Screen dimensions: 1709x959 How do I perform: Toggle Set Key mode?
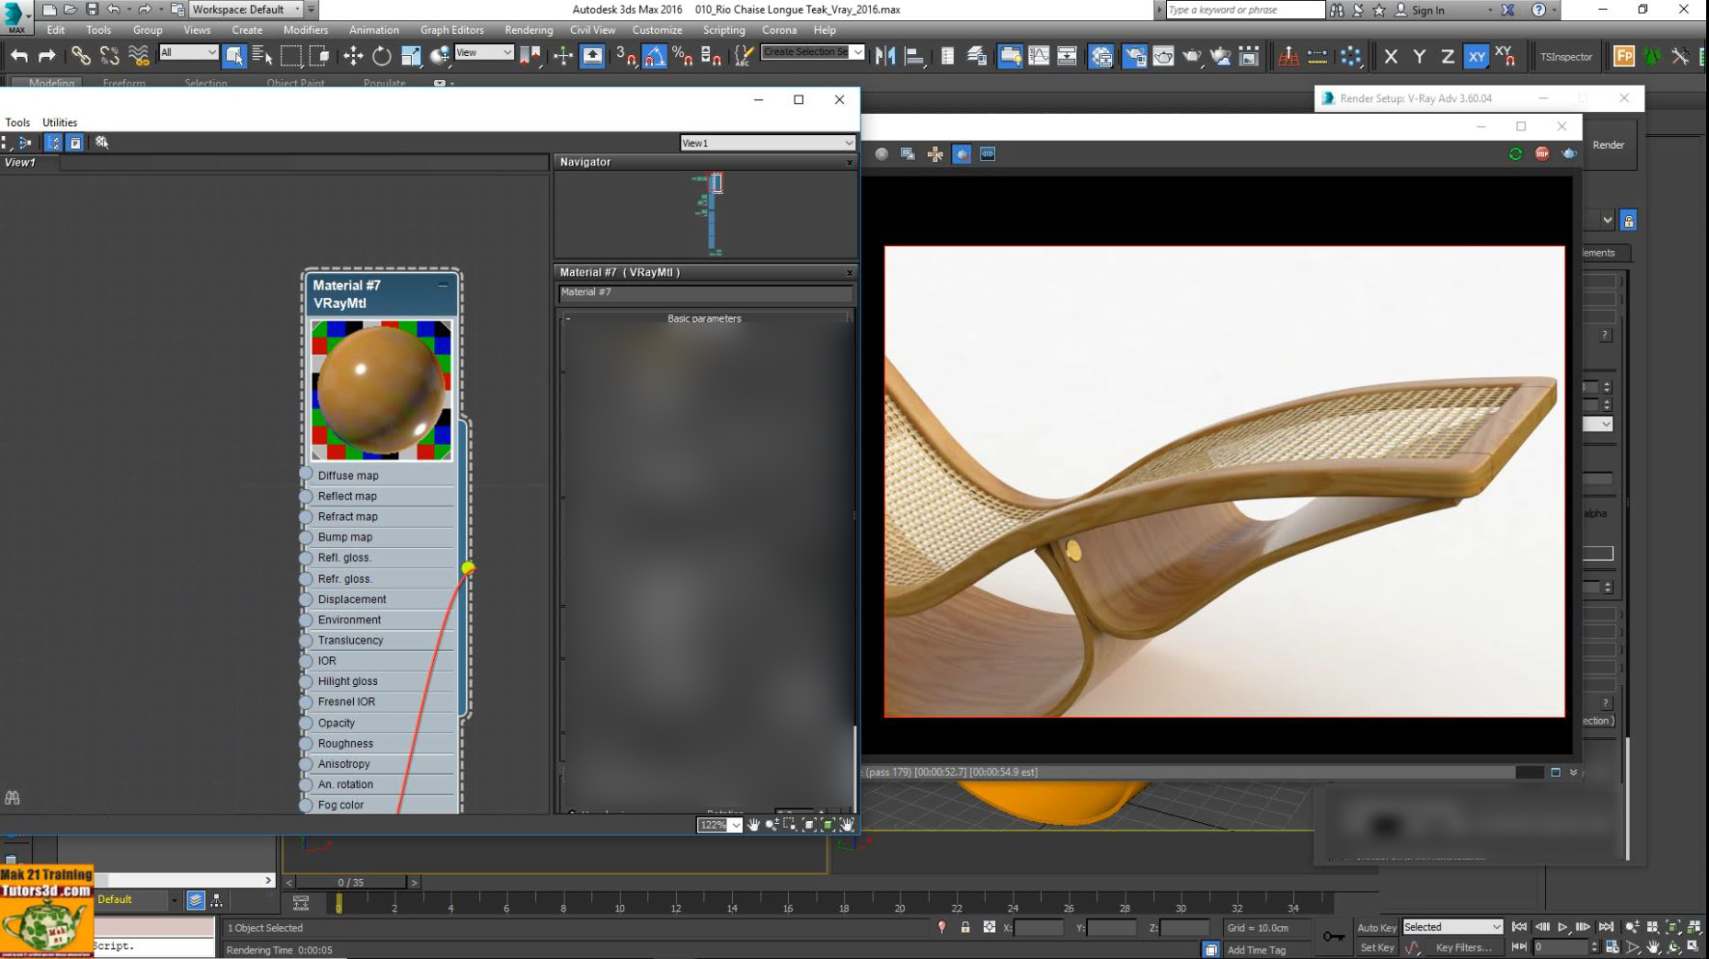pos(1377,946)
